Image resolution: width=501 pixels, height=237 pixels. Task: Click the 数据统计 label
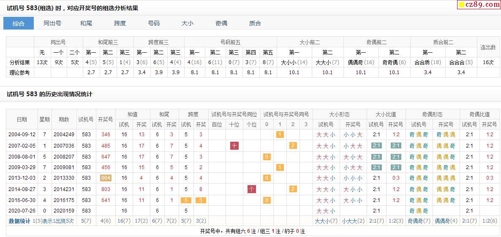19,221
